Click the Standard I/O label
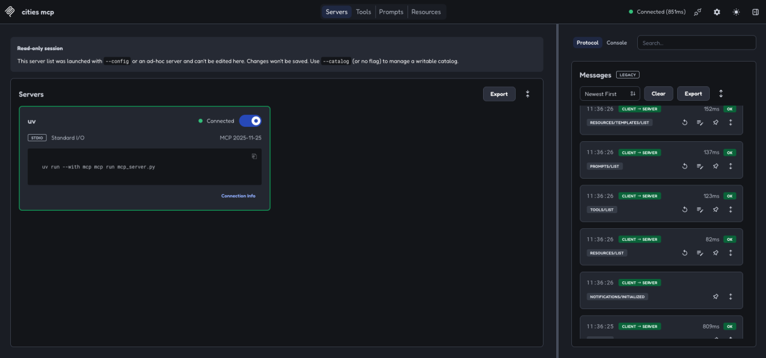 68,138
